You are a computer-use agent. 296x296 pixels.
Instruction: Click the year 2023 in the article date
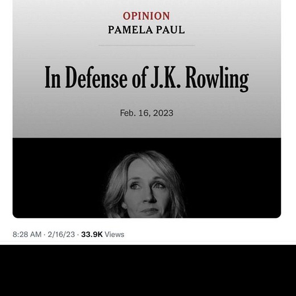163,113
